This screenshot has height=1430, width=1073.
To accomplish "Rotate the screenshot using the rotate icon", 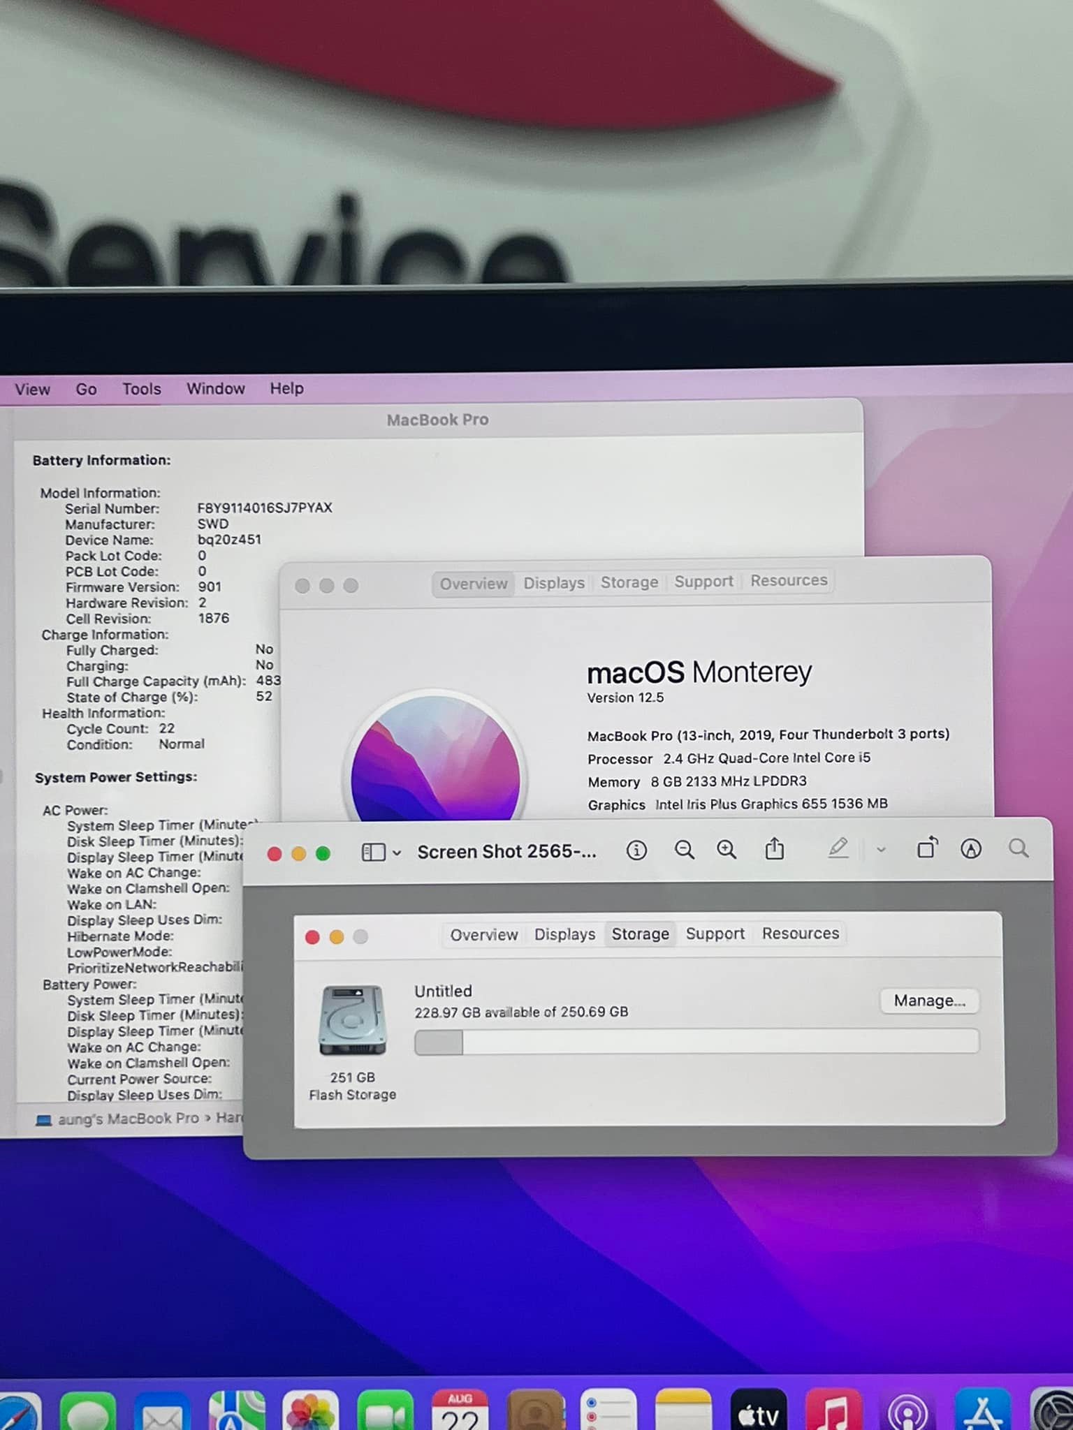I will click(927, 848).
